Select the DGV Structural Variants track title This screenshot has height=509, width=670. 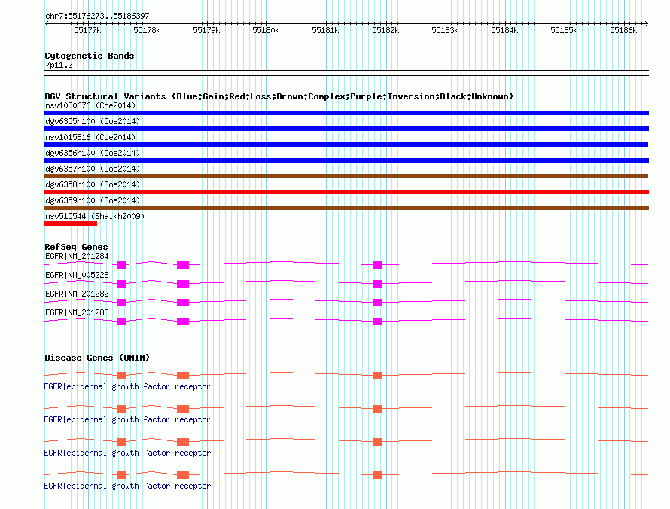click(x=279, y=96)
